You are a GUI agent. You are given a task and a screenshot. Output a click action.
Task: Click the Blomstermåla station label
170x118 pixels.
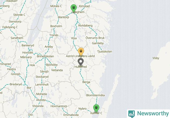(95, 95)
